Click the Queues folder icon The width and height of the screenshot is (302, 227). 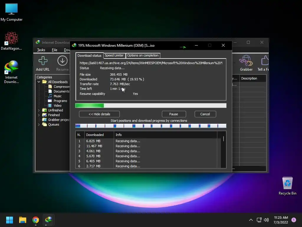[x=45, y=124]
